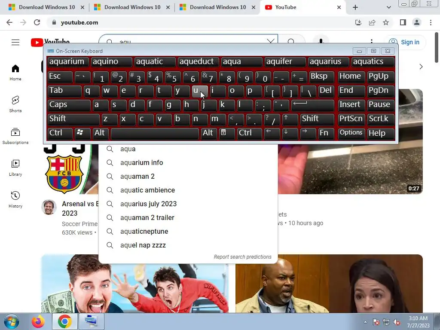Toggle the Fn key on keyboard
This screenshot has width=440, height=330.
point(326,133)
